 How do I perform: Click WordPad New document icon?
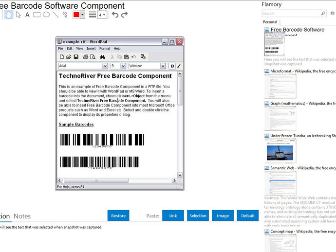click(x=62, y=57)
